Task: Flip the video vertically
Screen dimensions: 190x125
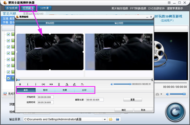Action: tap(59, 84)
